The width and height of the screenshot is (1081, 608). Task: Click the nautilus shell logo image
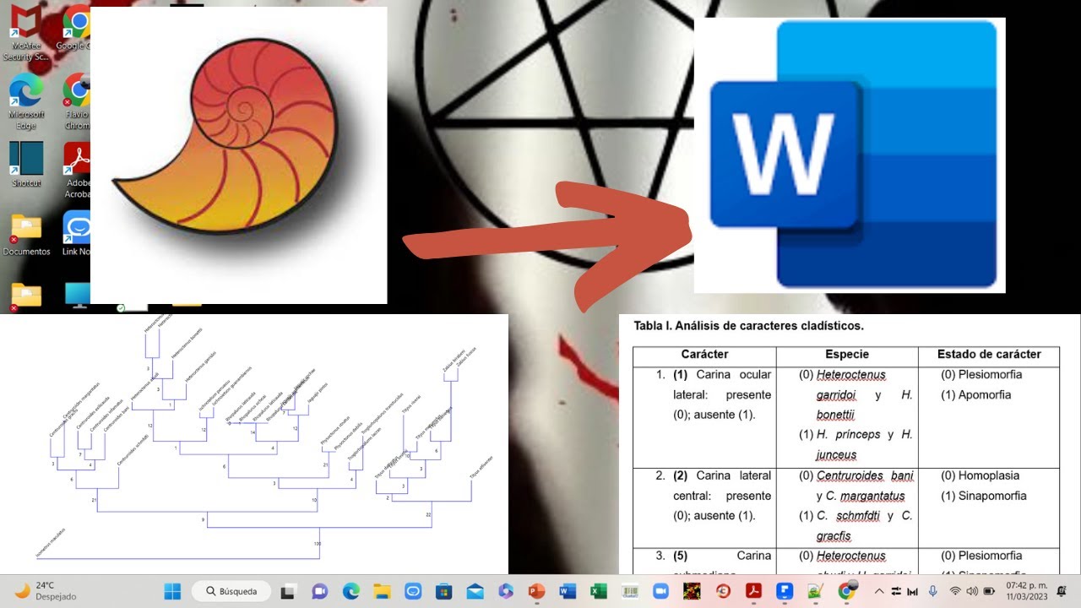[238, 155]
